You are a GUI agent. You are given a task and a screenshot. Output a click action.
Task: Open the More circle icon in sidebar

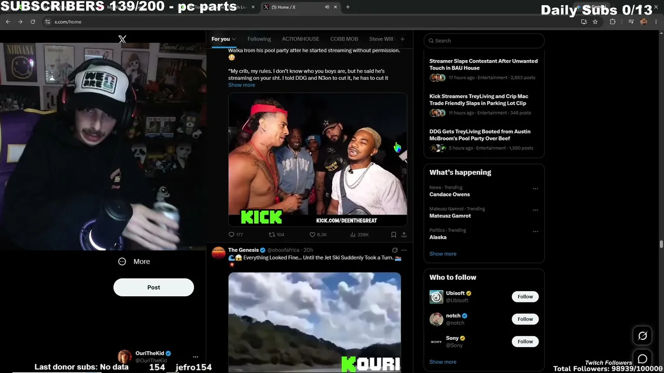coord(122,262)
